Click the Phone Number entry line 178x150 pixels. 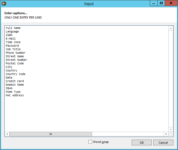pyautogui.click(x=16, y=53)
